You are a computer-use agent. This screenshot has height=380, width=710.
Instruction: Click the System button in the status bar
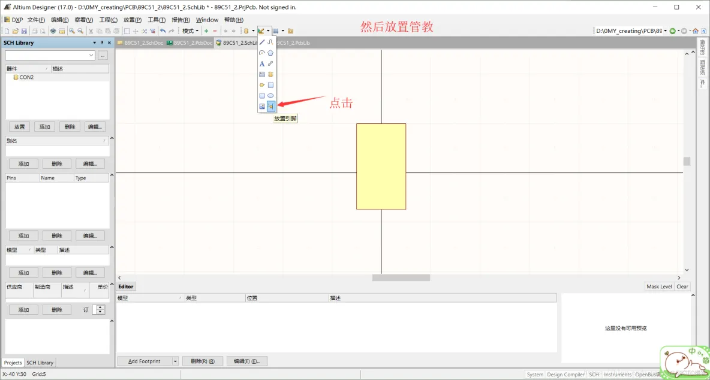click(535, 375)
